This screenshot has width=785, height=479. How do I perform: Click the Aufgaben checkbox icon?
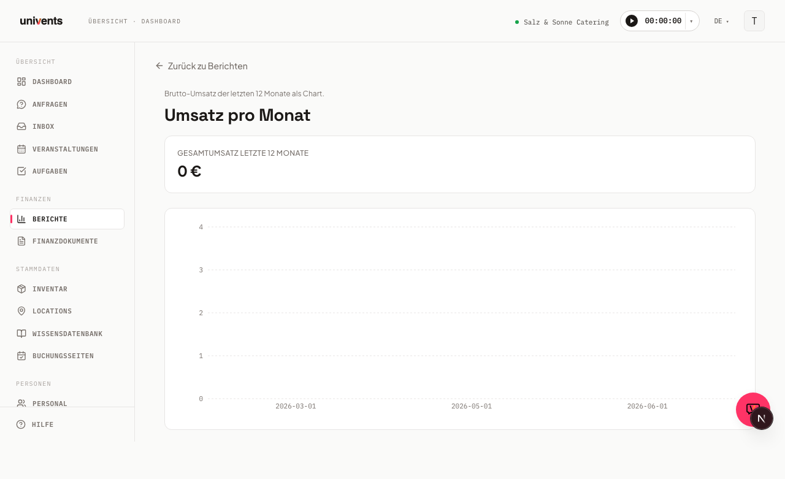21,171
